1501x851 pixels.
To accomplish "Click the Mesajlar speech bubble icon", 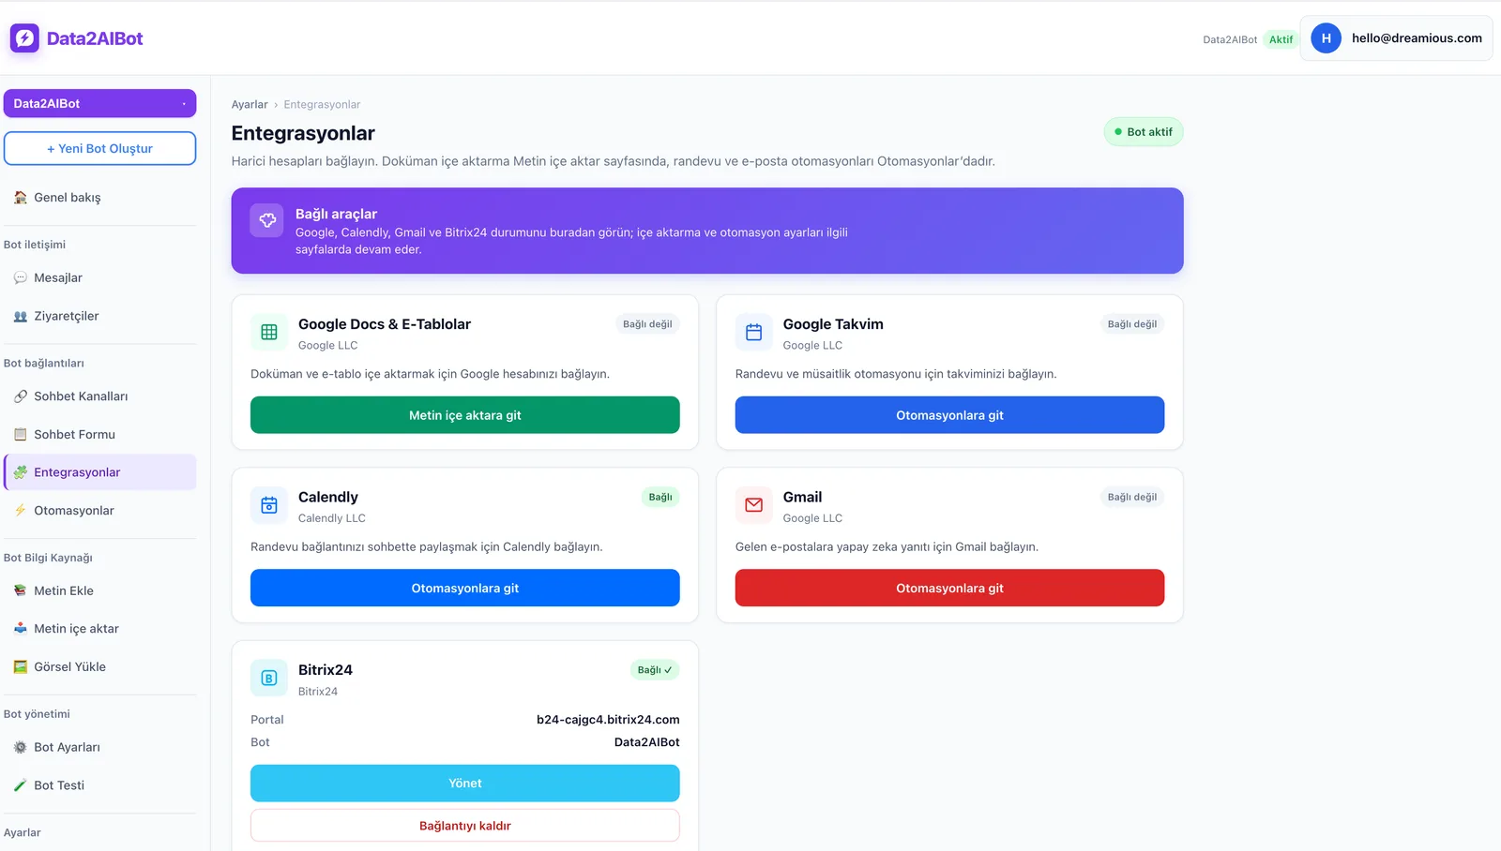I will click(x=21, y=278).
